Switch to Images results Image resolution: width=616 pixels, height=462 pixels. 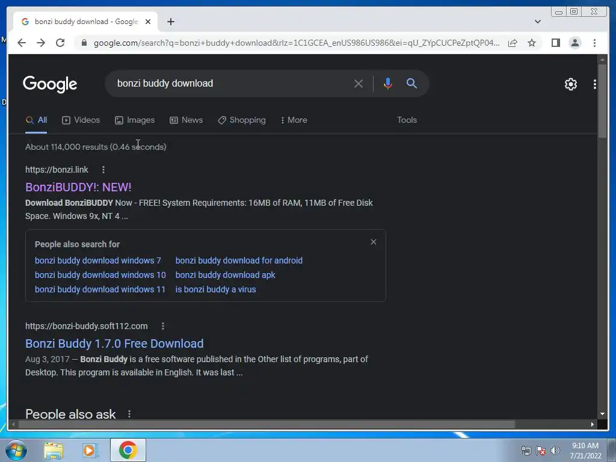coord(135,120)
